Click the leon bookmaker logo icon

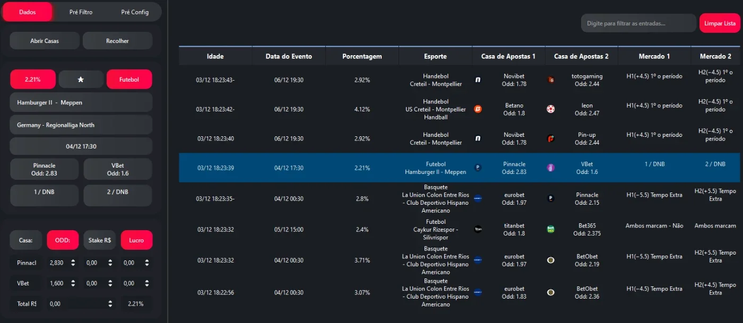pos(550,109)
